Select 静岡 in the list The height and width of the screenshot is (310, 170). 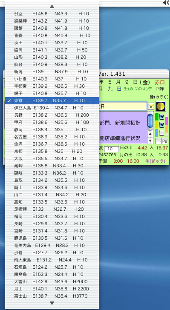pyautogui.click(x=52, y=129)
